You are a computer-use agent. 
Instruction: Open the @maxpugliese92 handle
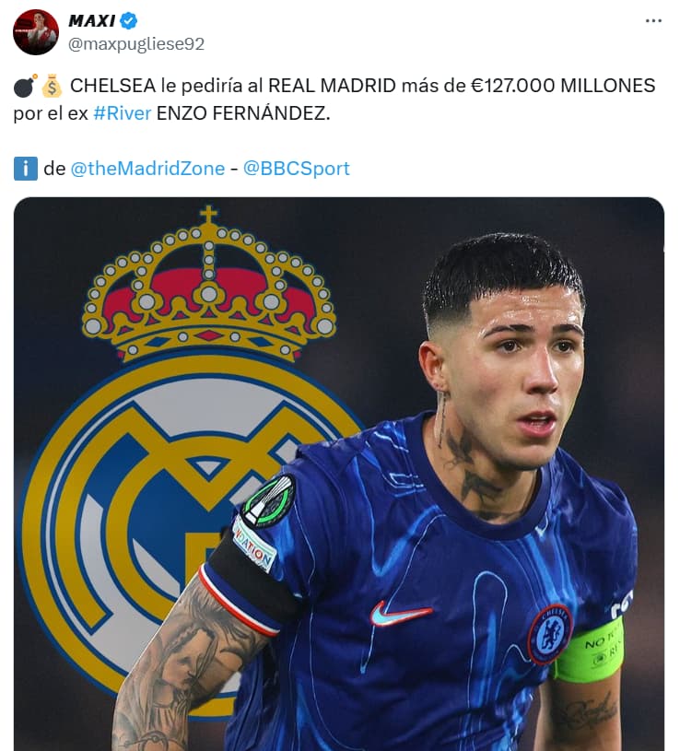click(136, 44)
